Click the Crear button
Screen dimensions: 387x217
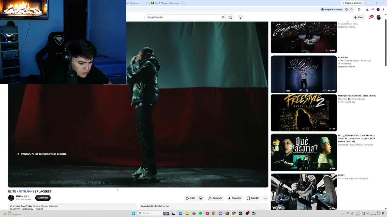click(359, 17)
